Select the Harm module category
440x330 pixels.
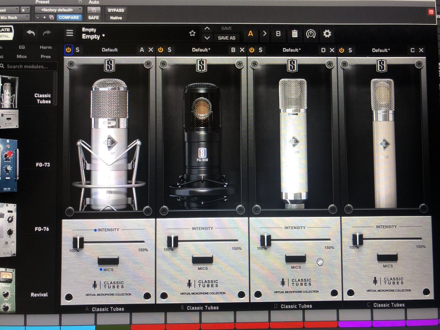tap(46, 47)
